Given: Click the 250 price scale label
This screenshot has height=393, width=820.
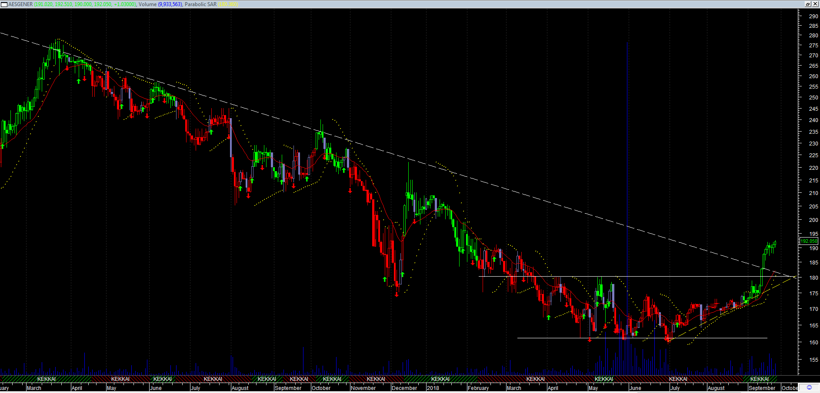Looking at the screenshot, I should point(813,98).
